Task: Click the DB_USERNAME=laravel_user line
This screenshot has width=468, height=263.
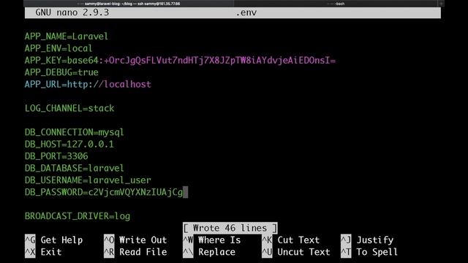Action: point(88,180)
